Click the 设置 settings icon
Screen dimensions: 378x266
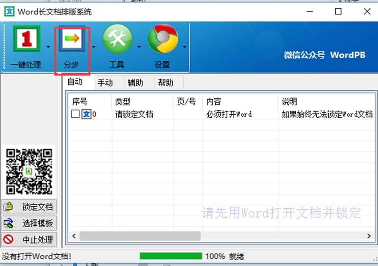(162, 39)
